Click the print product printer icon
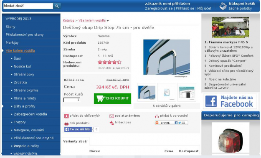261x158 pixels. (x=66, y=123)
